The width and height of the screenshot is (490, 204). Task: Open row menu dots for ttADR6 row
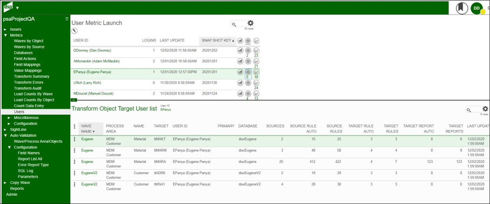click(74, 173)
